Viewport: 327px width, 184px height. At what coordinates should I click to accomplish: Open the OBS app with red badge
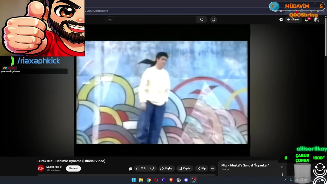tap(194, 180)
